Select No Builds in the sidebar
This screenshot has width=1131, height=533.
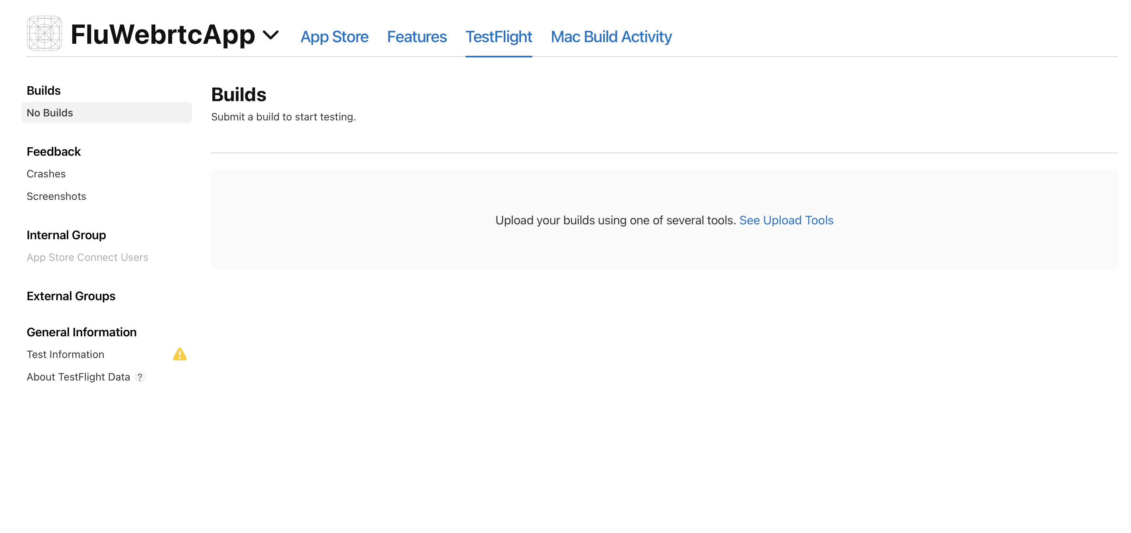click(x=50, y=113)
